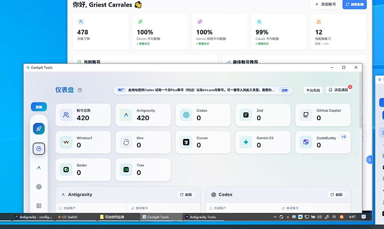Viewport: 384px width, 229px height.
Task: Click the help question mark next to 仪表盘
Action: 80,90
